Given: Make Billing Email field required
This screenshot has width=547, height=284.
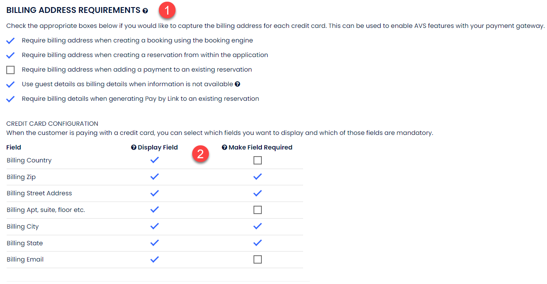Looking at the screenshot, I should [x=258, y=259].
